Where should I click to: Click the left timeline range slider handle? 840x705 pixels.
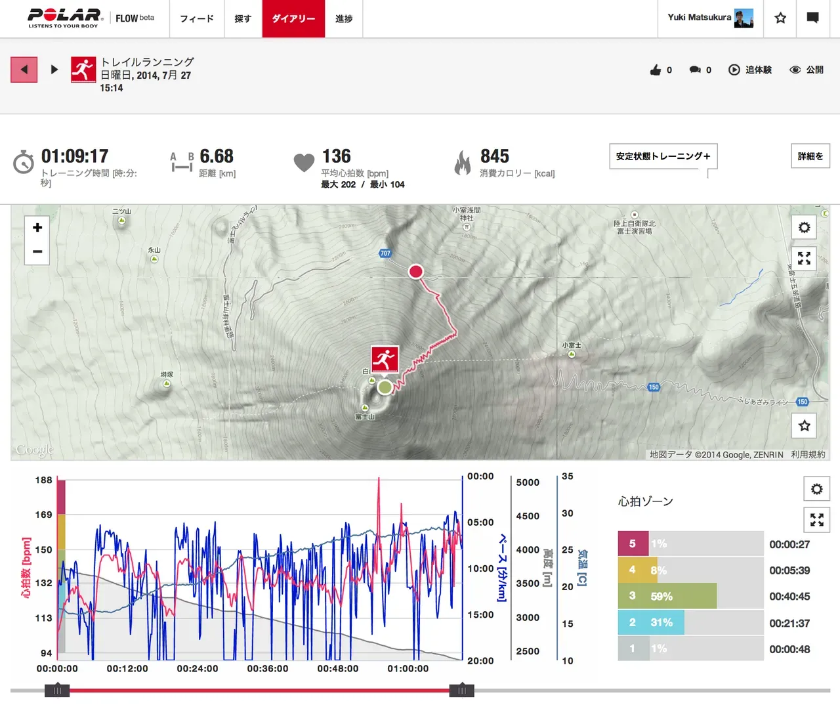click(57, 690)
